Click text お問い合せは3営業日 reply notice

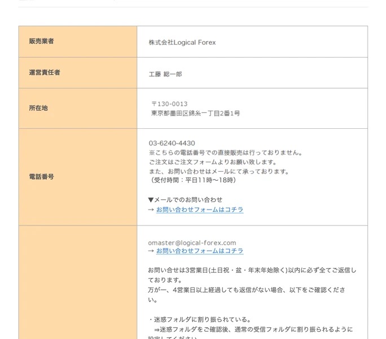[x=252, y=275]
